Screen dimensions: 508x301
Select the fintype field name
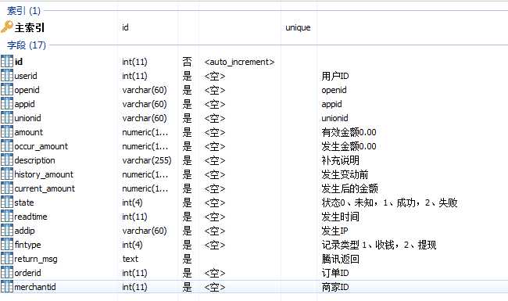[x=27, y=245]
